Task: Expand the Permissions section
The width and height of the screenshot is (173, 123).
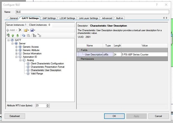Action: (78, 59)
